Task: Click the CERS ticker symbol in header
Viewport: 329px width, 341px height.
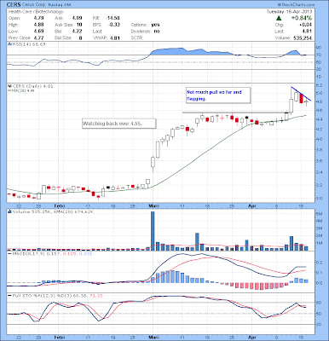Action: click(x=13, y=5)
